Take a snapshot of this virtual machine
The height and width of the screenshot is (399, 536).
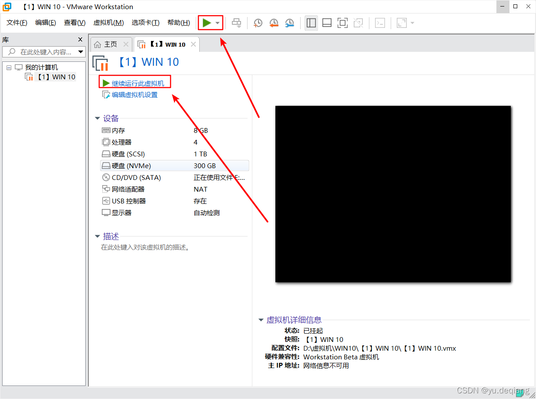point(258,23)
